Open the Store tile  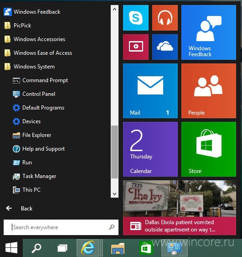coord(209,149)
